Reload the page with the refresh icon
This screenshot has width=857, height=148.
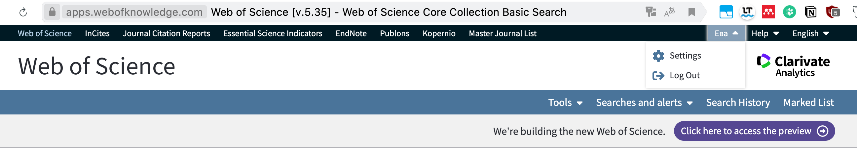click(x=23, y=12)
